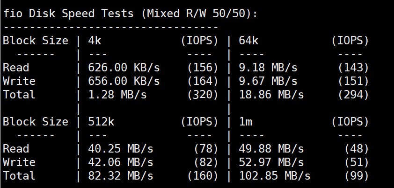Click the 4k write speed 656.00 KB/s
394x188 pixels.
pyautogui.click(x=124, y=81)
